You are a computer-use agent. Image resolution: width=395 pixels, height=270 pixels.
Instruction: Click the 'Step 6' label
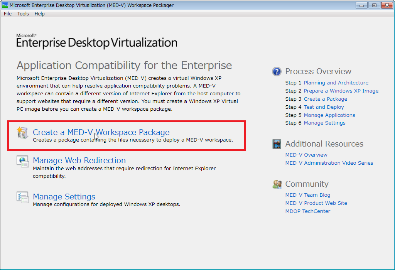[x=293, y=123]
